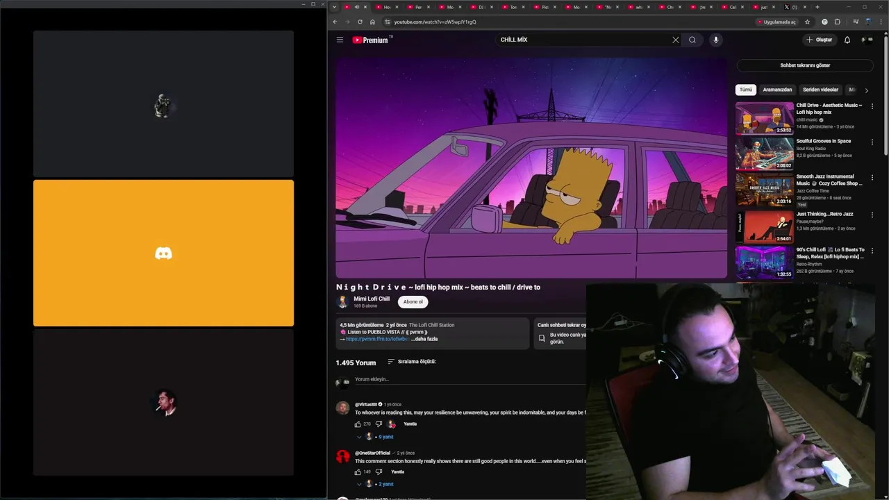Screen dimensions: 889x500
Task: Show more filter chips with the arrow
Action: point(866,90)
